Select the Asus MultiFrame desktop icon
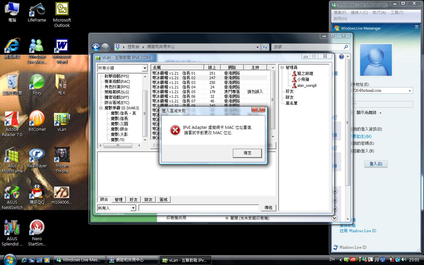 click(12, 161)
